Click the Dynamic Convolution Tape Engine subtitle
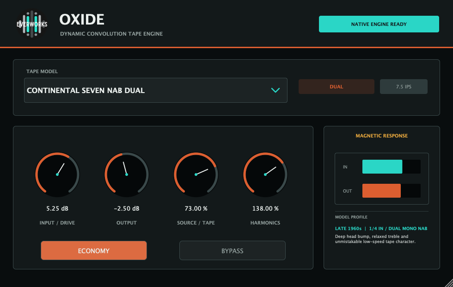The image size is (453, 287). (x=111, y=34)
